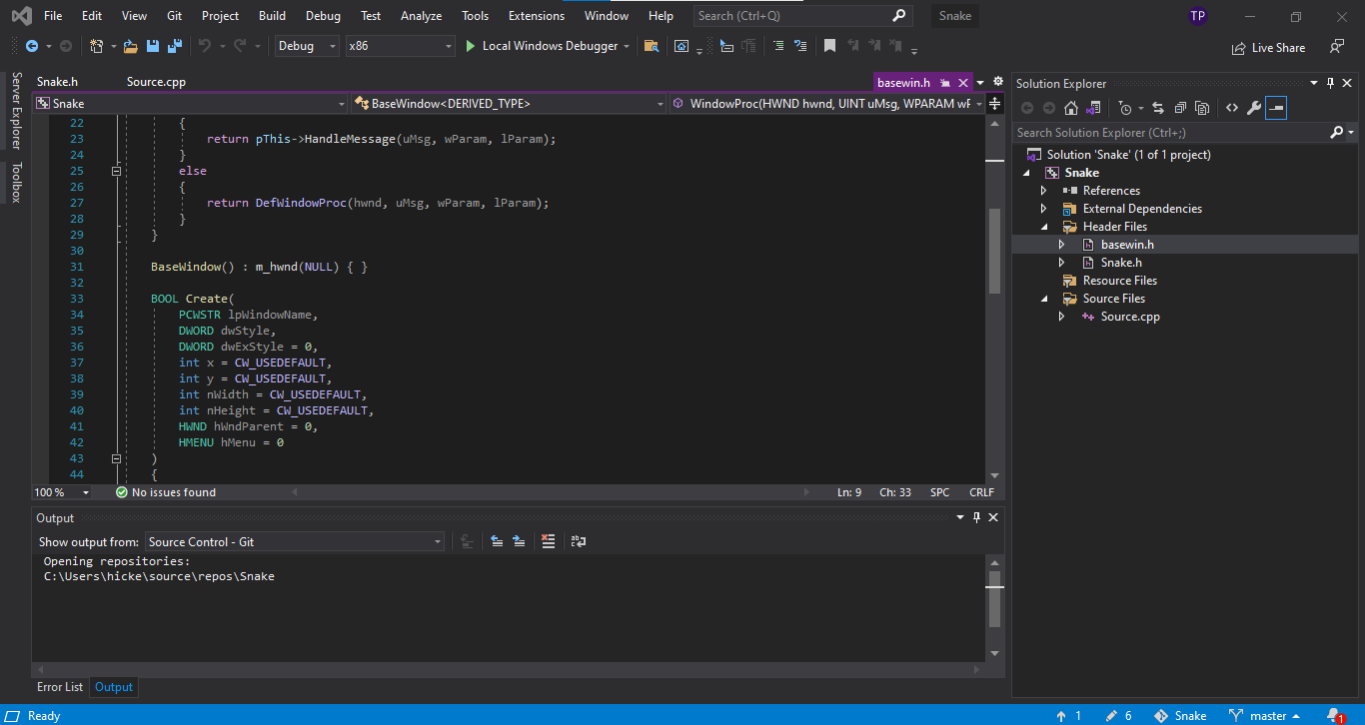Select basewin.h in Solution Explorer

[x=1127, y=245]
